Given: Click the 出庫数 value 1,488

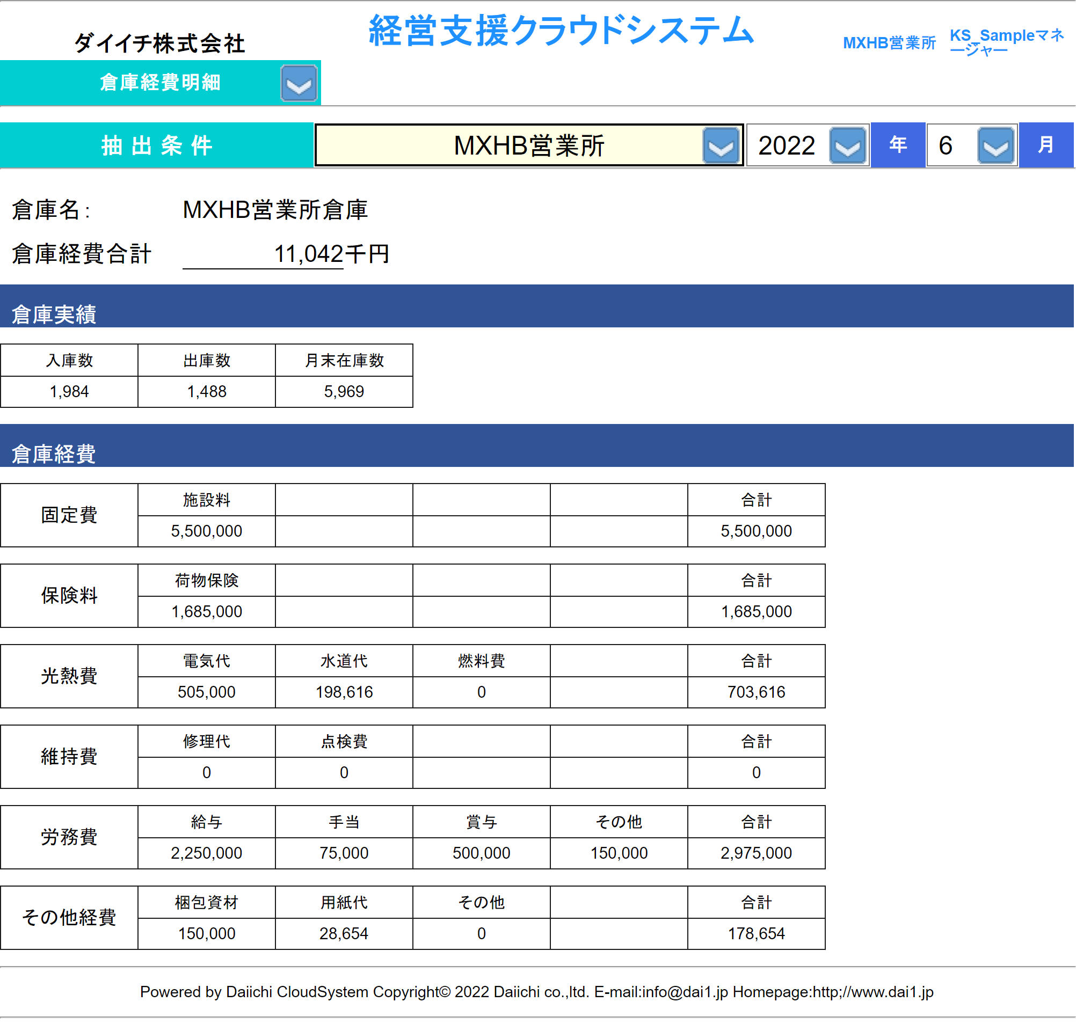Looking at the screenshot, I should click(207, 391).
